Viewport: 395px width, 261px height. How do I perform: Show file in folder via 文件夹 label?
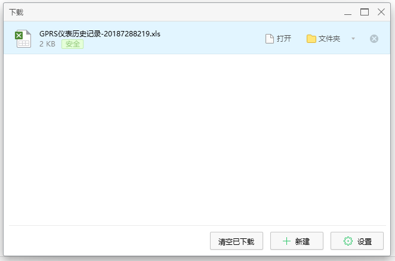coord(329,39)
